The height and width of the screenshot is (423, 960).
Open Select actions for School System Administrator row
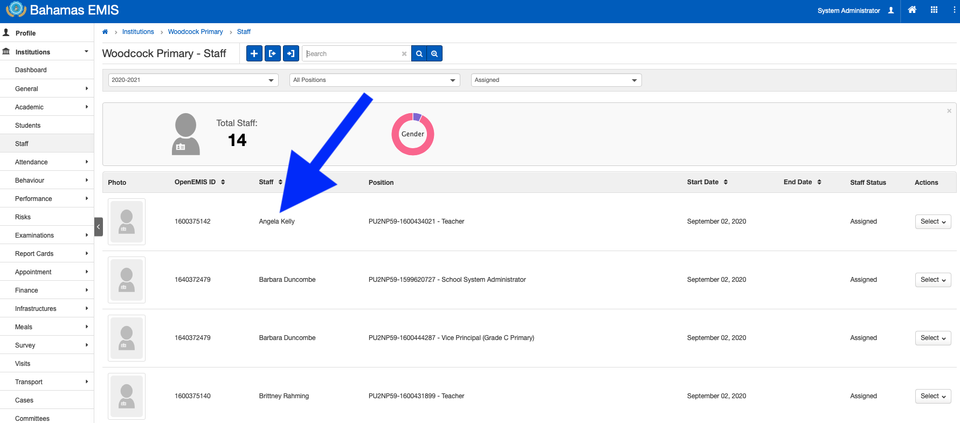(x=933, y=280)
